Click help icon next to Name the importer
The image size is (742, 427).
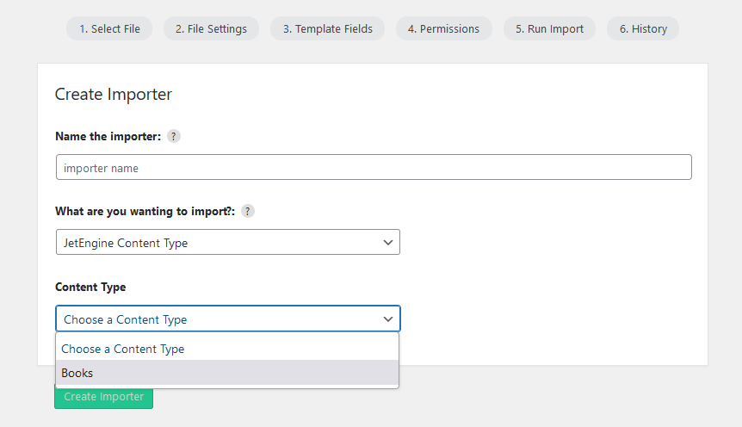pos(174,136)
